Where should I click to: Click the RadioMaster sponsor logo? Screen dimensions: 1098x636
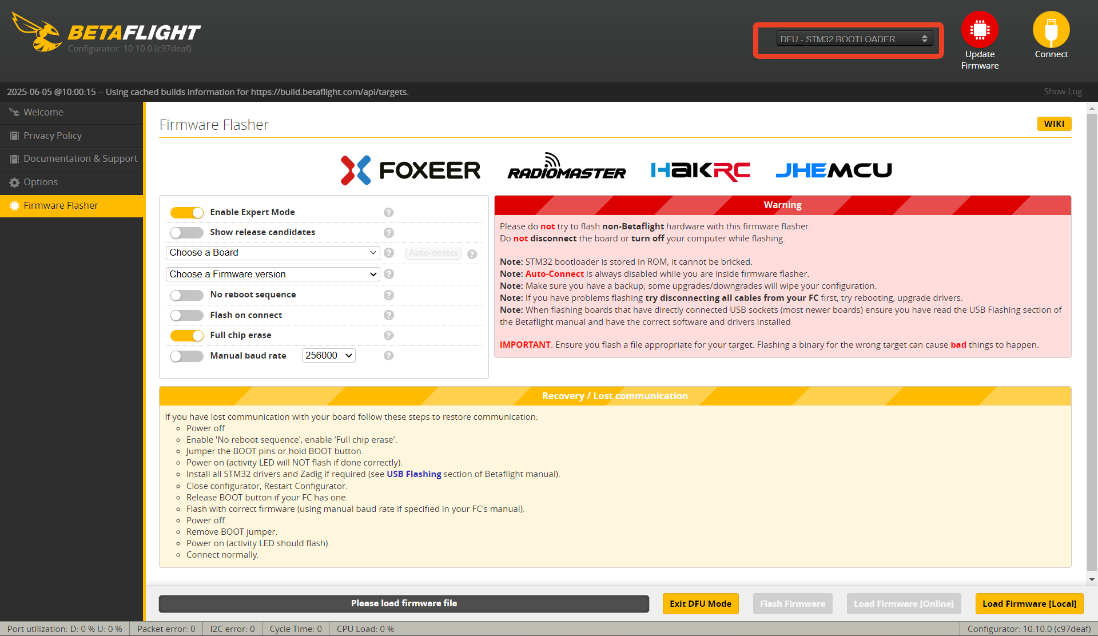pos(567,166)
